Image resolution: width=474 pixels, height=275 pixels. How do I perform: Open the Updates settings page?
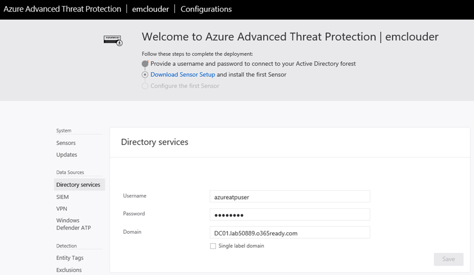[x=66, y=155]
